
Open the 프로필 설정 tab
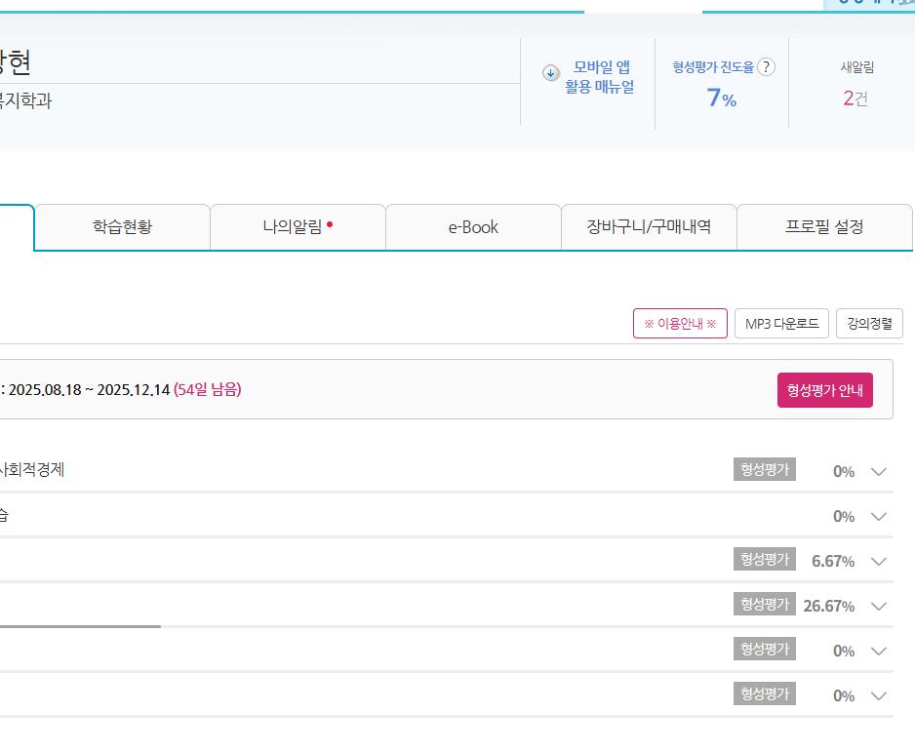824,227
